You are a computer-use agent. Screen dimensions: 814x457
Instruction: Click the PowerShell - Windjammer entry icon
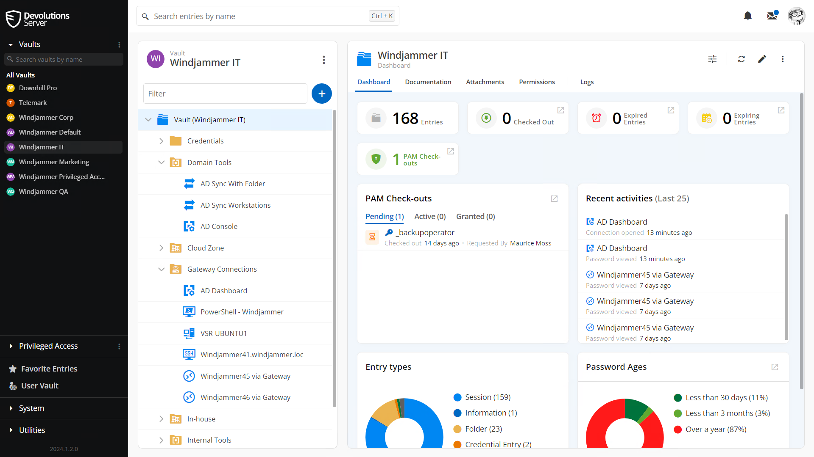[189, 312]
